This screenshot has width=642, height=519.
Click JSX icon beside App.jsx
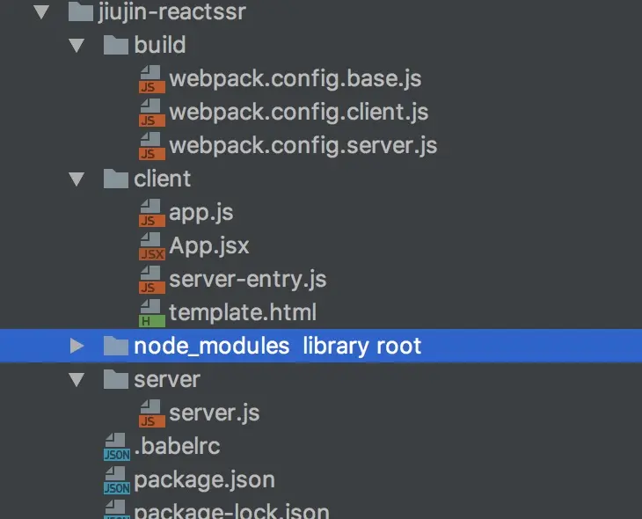[x=152, y=246]
